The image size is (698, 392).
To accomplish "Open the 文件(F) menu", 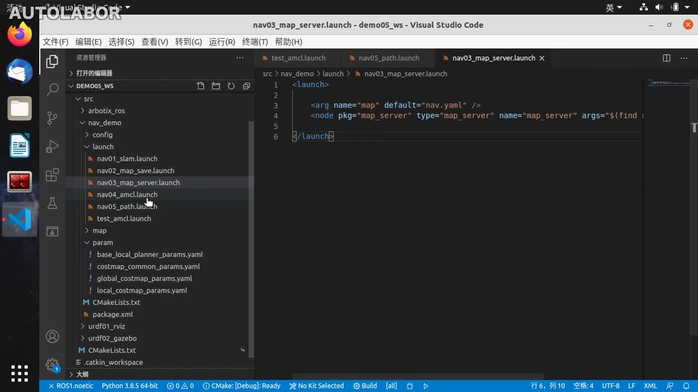I will tap(56, 42).
